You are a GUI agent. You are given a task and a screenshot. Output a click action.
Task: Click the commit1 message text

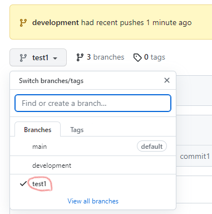tap(195, 156)
